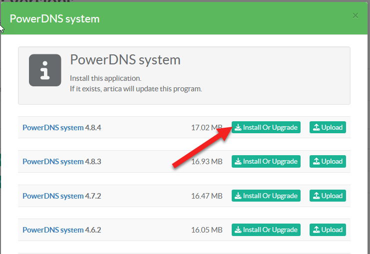
Task: Open the PowerDNS system 4.6.2 link
Action: pyautogui.click(x=62, y=230)
